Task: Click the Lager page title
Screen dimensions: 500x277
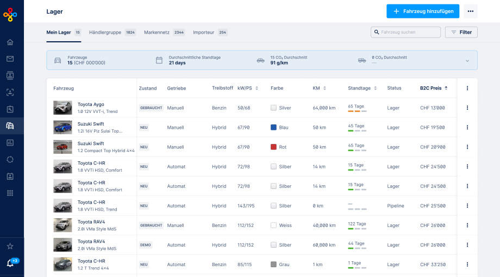Action: (x=54, y=11)
